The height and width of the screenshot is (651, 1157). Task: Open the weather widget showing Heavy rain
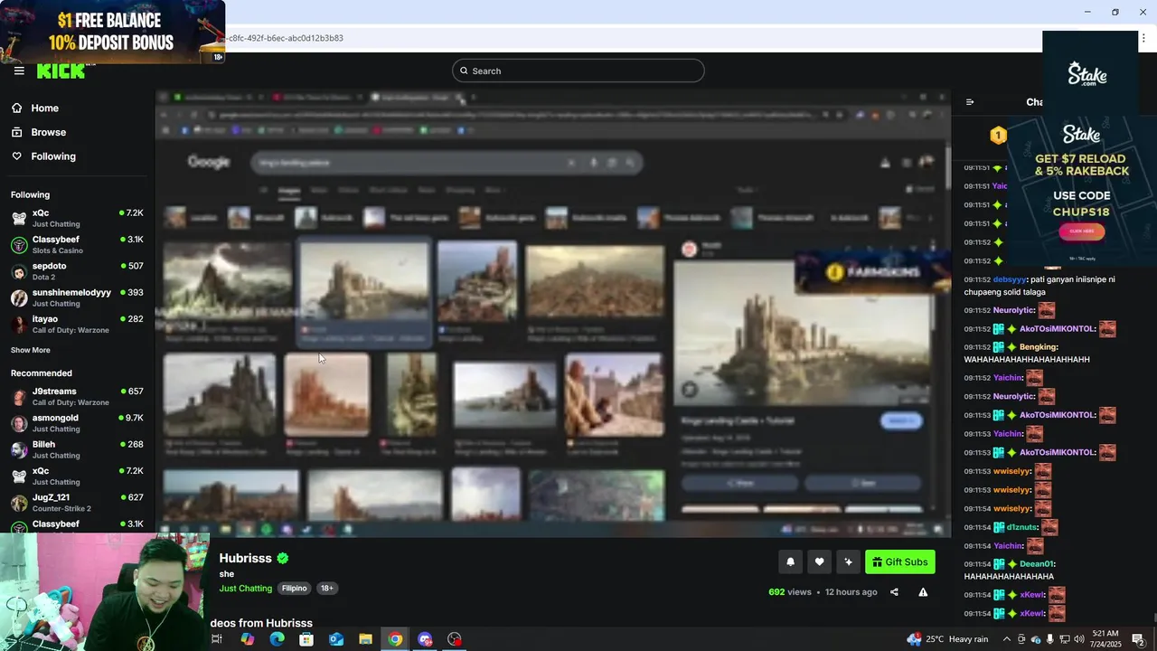point(947,639)
